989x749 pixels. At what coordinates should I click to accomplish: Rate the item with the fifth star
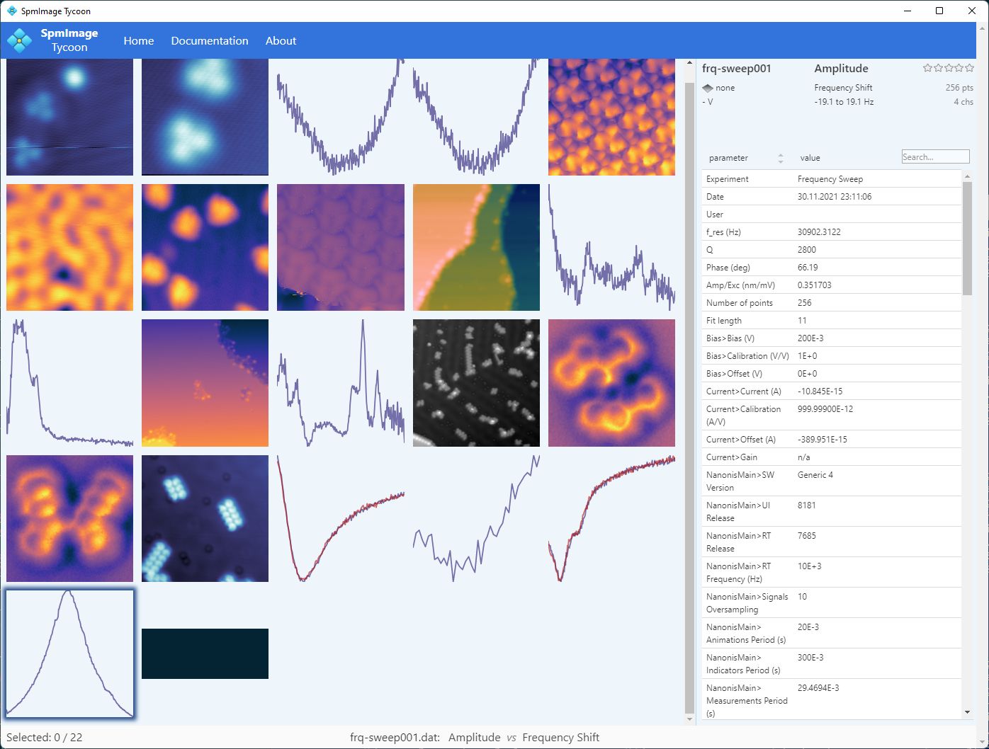969,68
